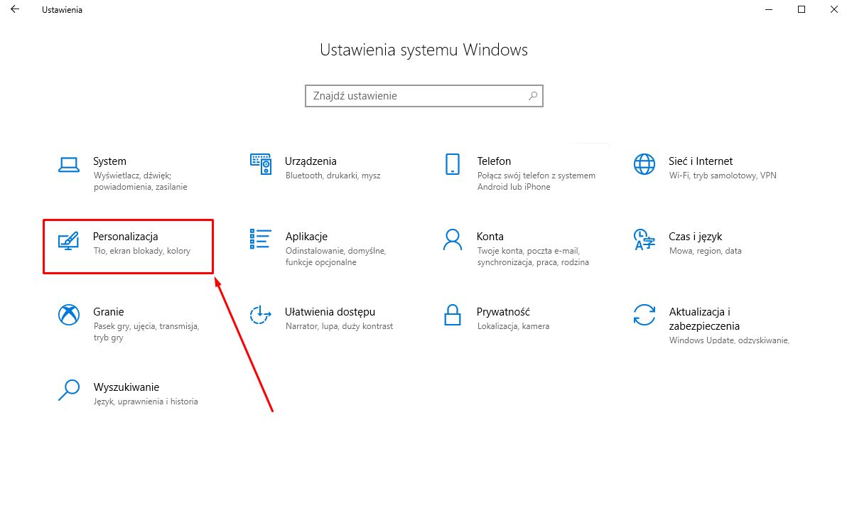The image size is (847, 523).
Task: Open the System settings label
Action: click(x=109, y=161)
